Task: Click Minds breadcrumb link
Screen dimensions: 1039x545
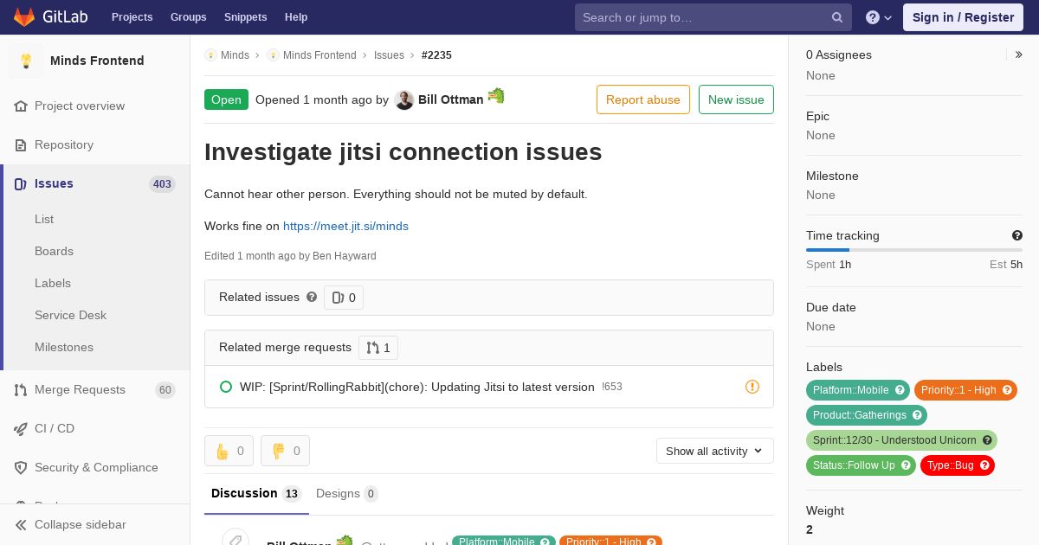Action: pos(235,55)
